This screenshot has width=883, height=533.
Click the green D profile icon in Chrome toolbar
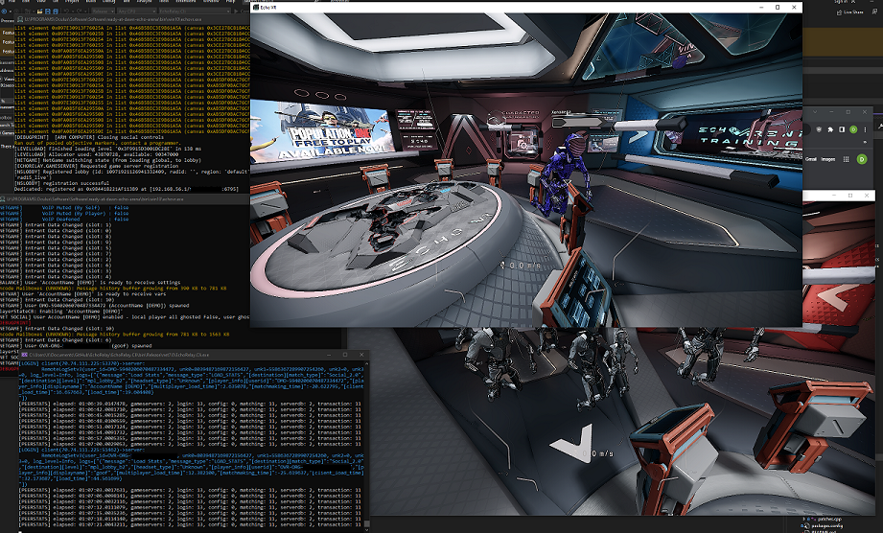pos(853,129)
